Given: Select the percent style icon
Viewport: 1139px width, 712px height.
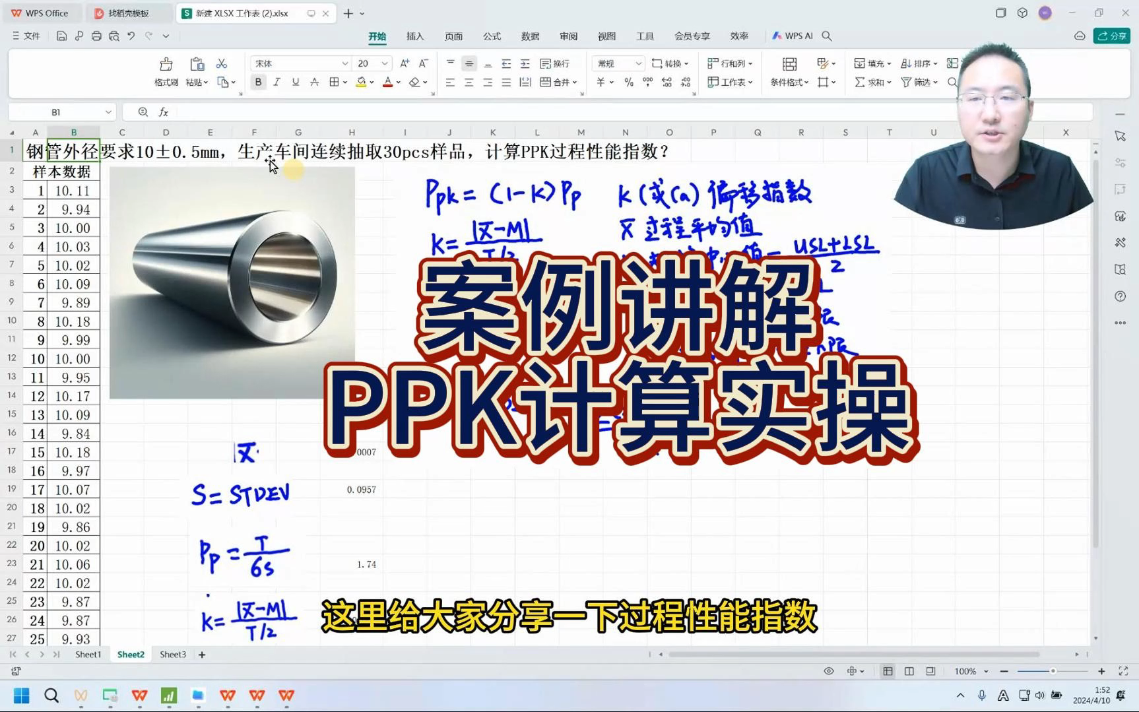Looking at the screenshot, I should [x=628, y=82].
